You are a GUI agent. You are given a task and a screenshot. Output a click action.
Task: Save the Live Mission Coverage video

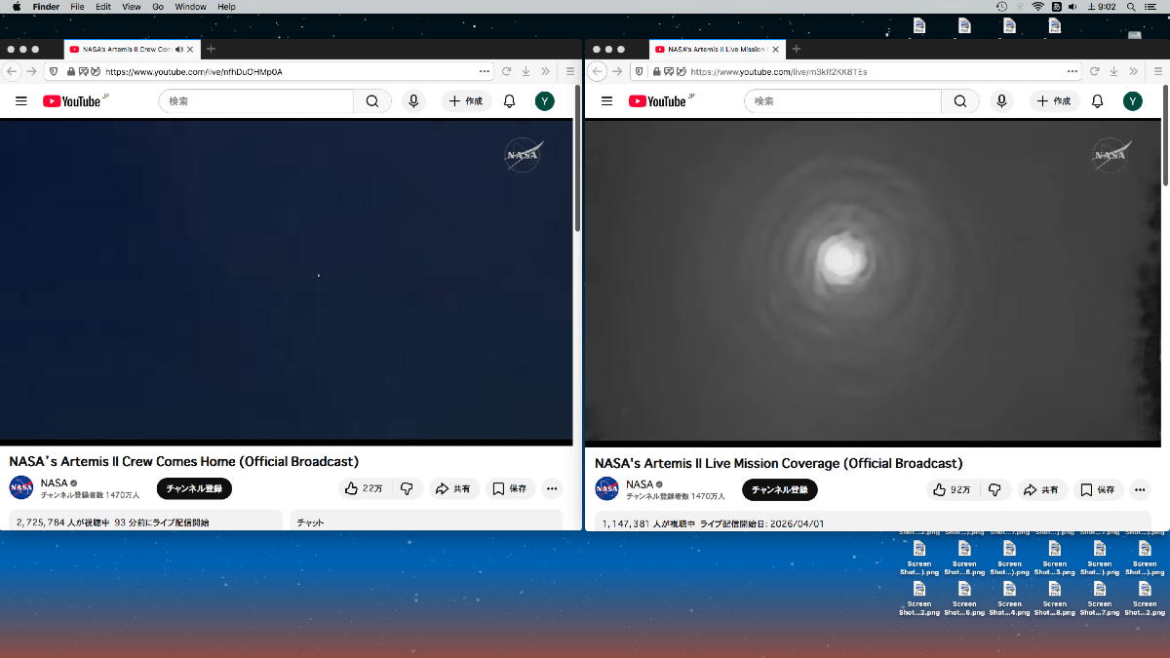pos(1097,489)
